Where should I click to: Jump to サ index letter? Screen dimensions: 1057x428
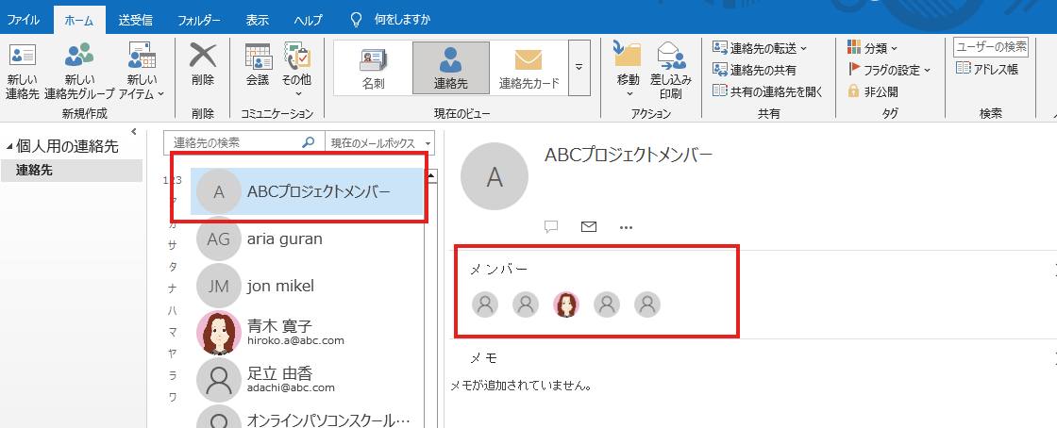pyautogui.click(x=173, y=245)
